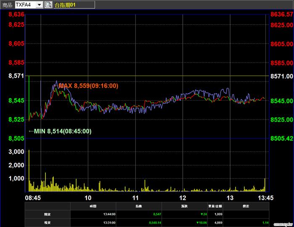Open the TXFA4 symbol dropdown arrow
Screen dimensions: 294x227
[39, 5]
